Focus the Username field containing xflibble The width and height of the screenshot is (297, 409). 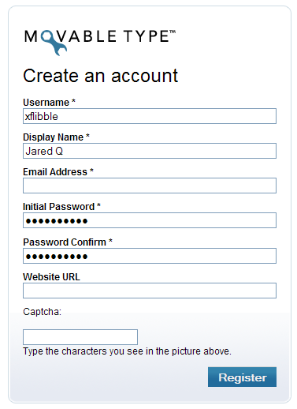pyautogui.click(x=150, y=116)
